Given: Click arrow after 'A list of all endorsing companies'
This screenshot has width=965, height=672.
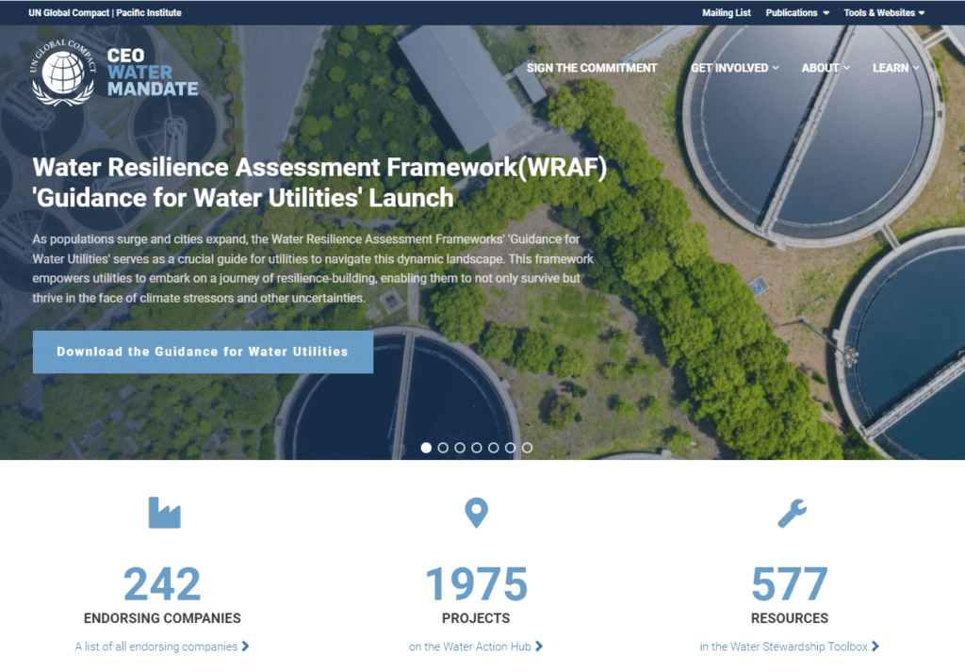Looking at the screenshot, I should (246, 647).
